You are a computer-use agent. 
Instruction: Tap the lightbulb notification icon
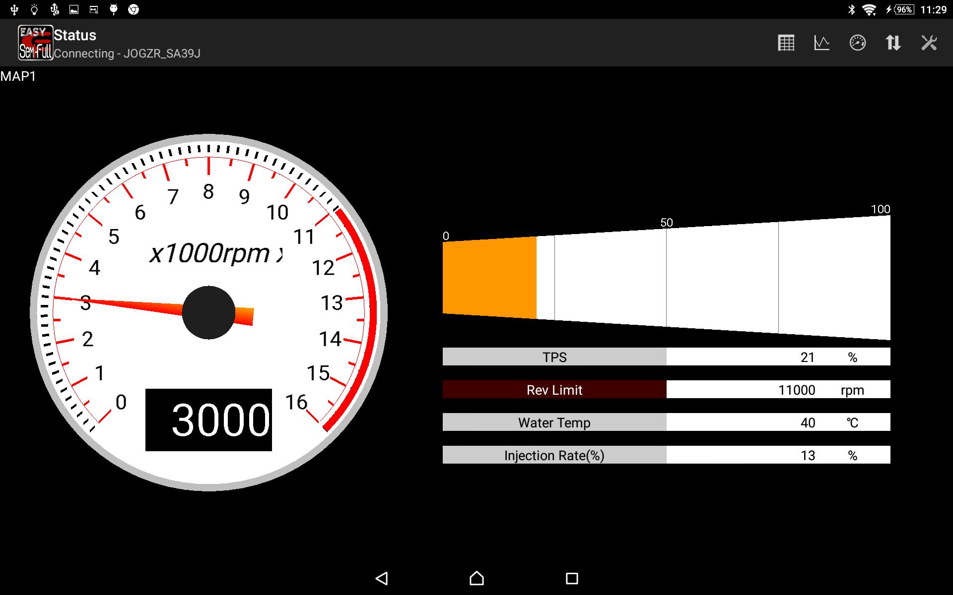click(34, 9)
